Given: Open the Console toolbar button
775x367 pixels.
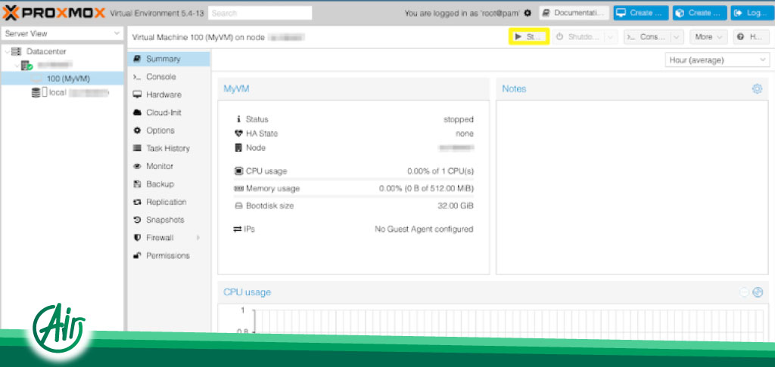Looking at the screenshot, I should point(646,36).
